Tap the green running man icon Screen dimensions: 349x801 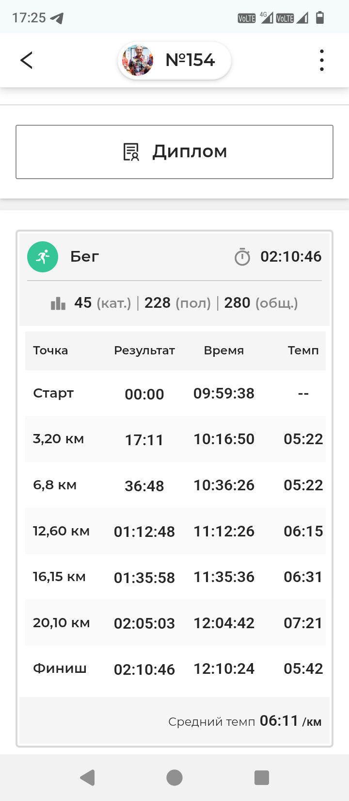pyautogui.click(x=43, y=256)
